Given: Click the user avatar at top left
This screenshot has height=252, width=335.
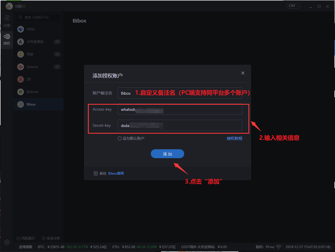Looking at the screenshot, I should pos(9,6).
